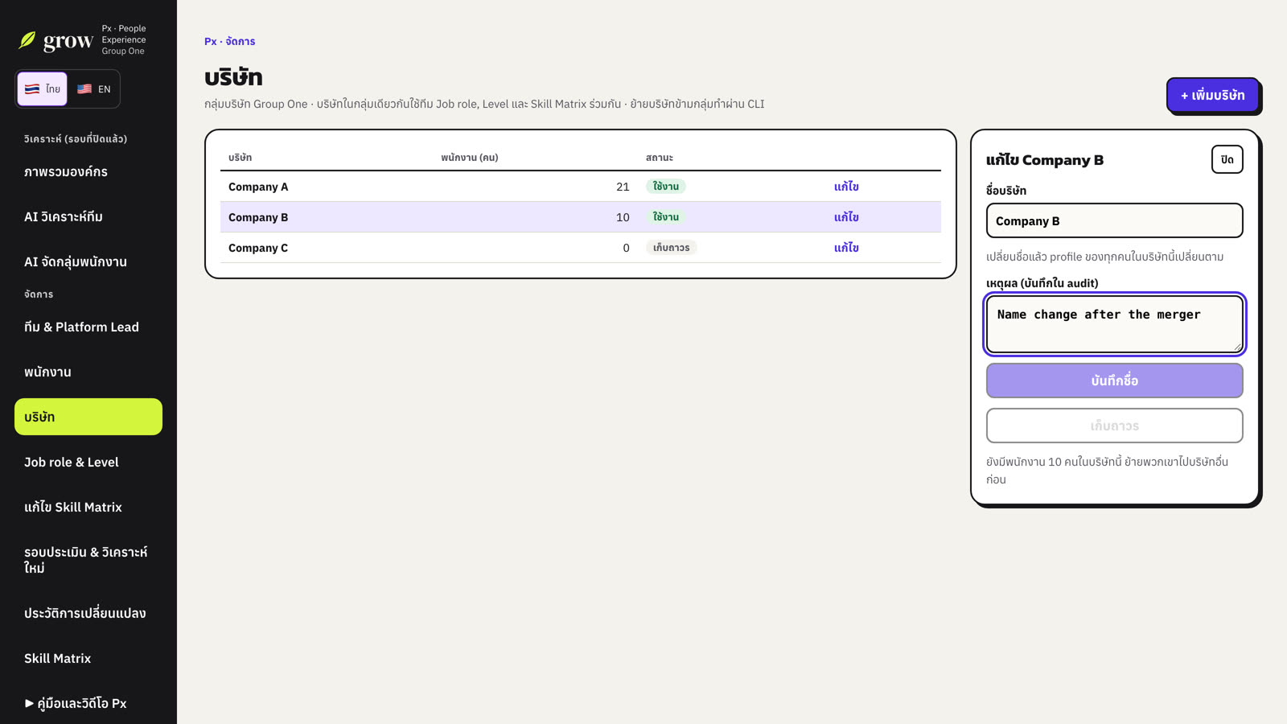This screenshot has width=1287, height=724.
Task: Click the Px · จัดการ breadcrumb
Action: point(229,41)
